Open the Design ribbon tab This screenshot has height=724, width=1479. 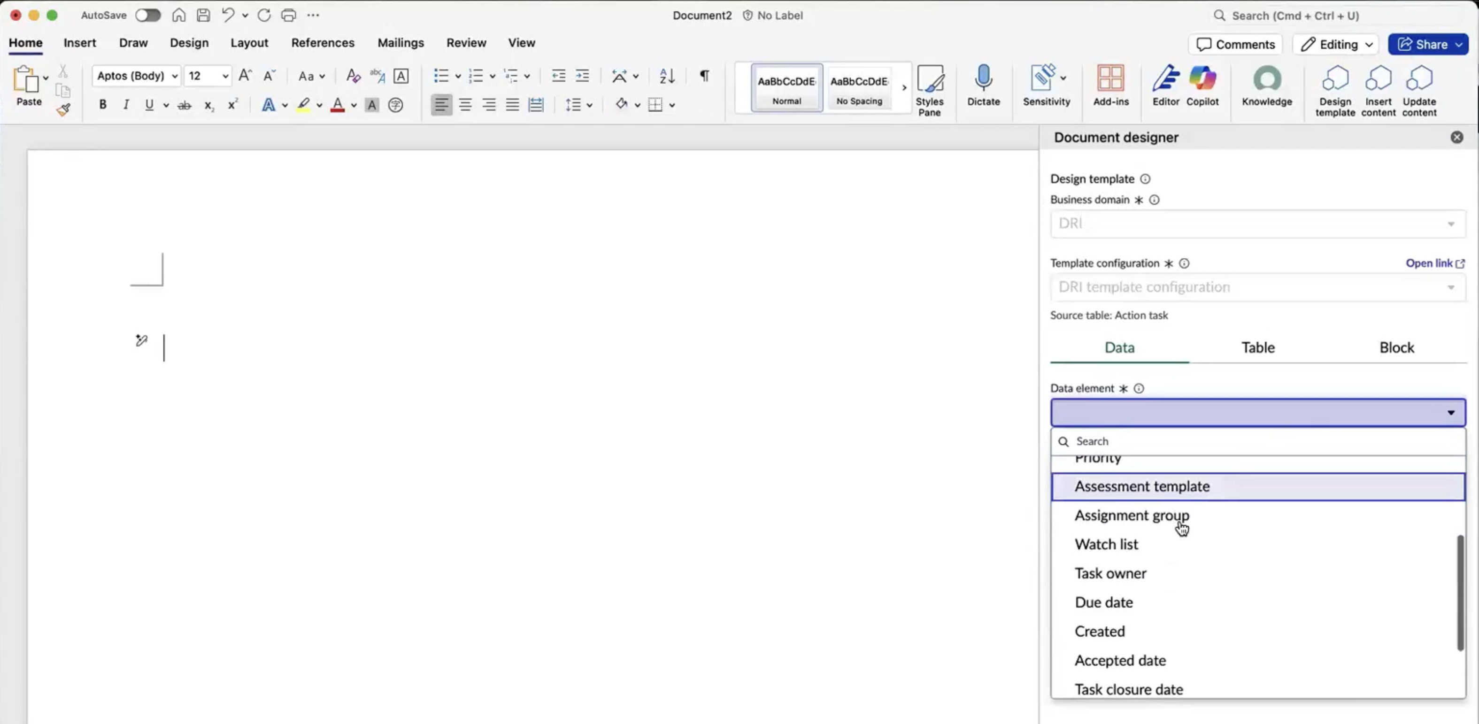tap(189, 42)
